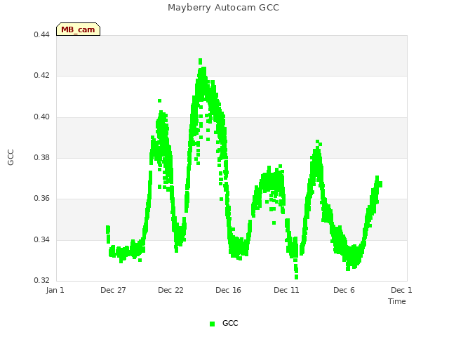Click the GCC legend label
This screenshot has height=337, width=449.
(230, 323)
